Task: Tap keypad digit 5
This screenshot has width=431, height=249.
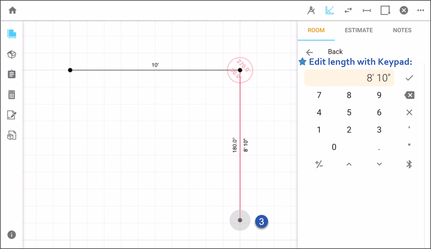Action: click(x=349, y=112)
